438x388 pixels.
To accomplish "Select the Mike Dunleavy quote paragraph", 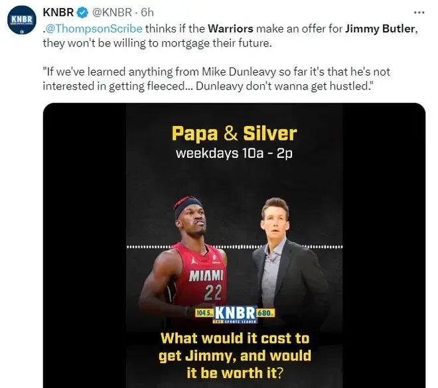I will click(x=216, y=79).
